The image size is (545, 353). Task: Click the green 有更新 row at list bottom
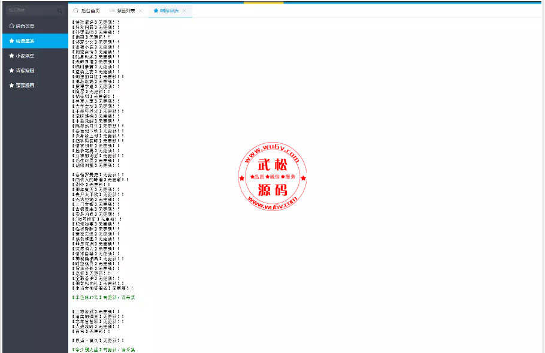pyautogui.click(x=104, y=350)
